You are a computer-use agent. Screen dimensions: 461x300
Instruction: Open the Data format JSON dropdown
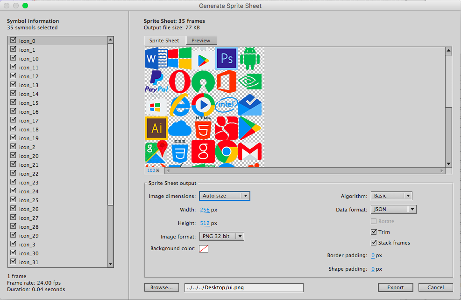393,209
